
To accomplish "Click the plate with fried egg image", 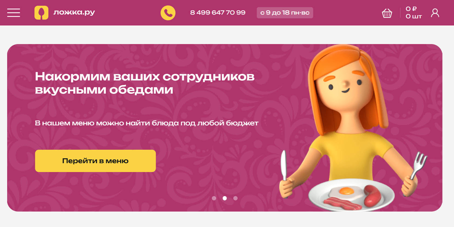I will point(351,195).
